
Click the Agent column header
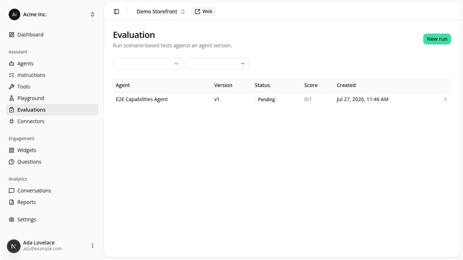pos(123,85)
